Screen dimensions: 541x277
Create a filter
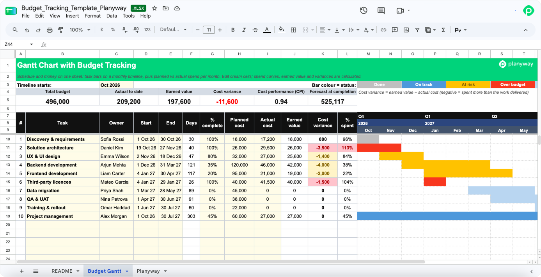click(x=417, y=30)
